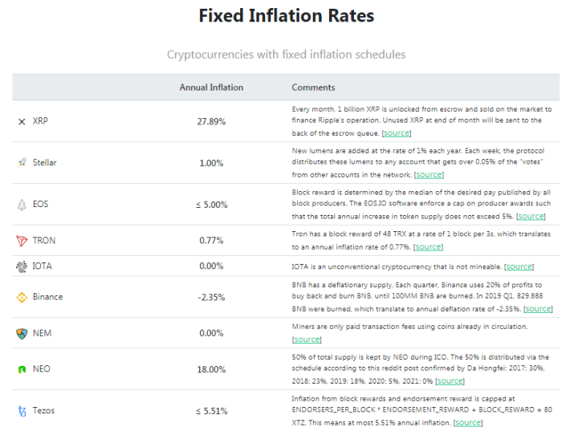Viewport: 570px width, 431px height.
Task: Open the Tezos inflation source link
Action: click(468, 423)
